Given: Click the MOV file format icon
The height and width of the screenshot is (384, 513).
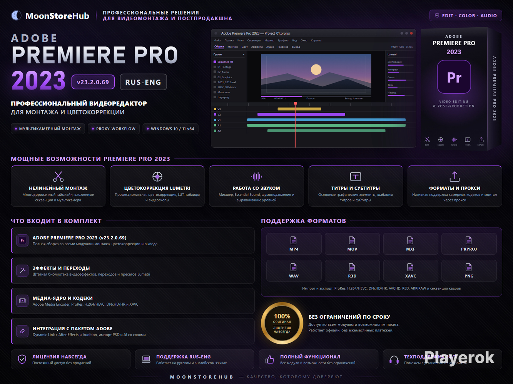Looking at the screenshot, I should 352,240.
